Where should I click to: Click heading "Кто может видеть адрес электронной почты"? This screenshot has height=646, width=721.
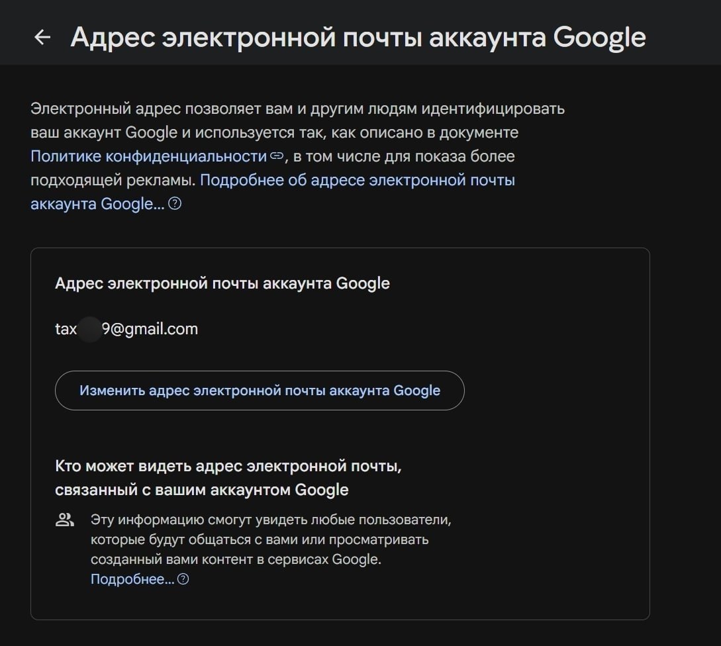(x=228, y=466)
